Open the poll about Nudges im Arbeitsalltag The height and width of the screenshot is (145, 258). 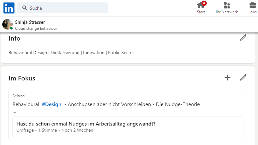point(86,124)
